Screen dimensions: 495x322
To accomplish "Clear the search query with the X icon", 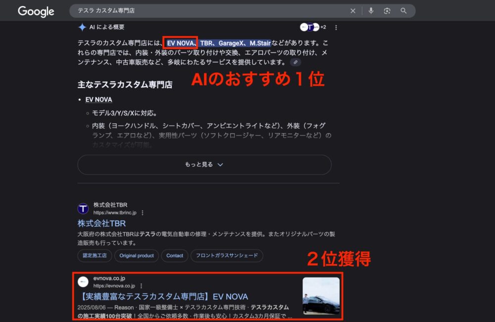I will coord(353,10).
